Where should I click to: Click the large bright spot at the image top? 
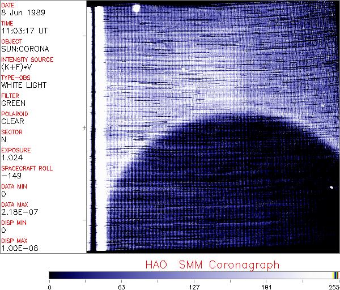click(136, 8)
